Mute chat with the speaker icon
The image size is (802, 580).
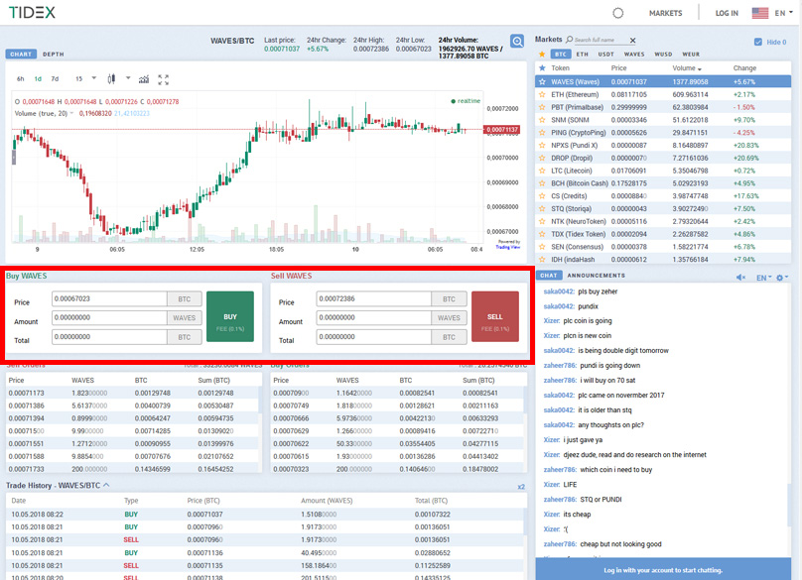[x=740, y=278]
